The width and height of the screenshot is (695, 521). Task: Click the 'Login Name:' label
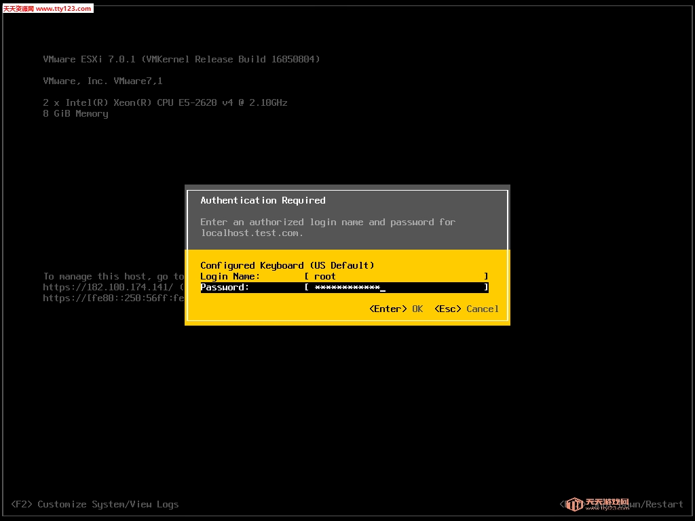pos(230,277)
